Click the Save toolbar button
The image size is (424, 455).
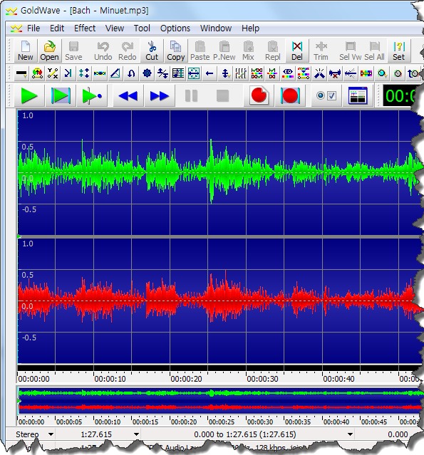tap(73, 51)
